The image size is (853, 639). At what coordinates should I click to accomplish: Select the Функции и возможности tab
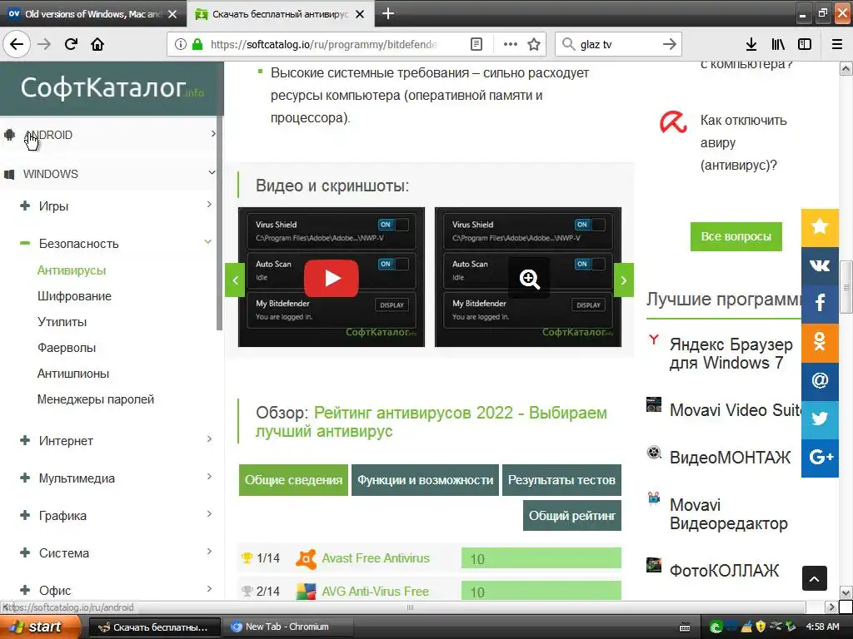[425, 480]
